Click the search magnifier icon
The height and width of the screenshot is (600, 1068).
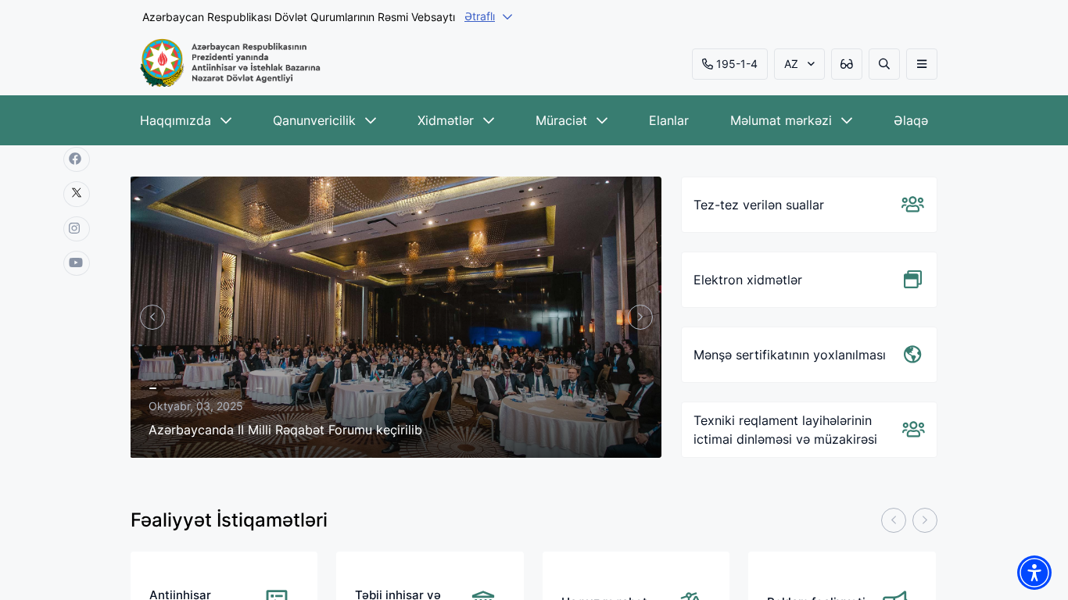883,64
